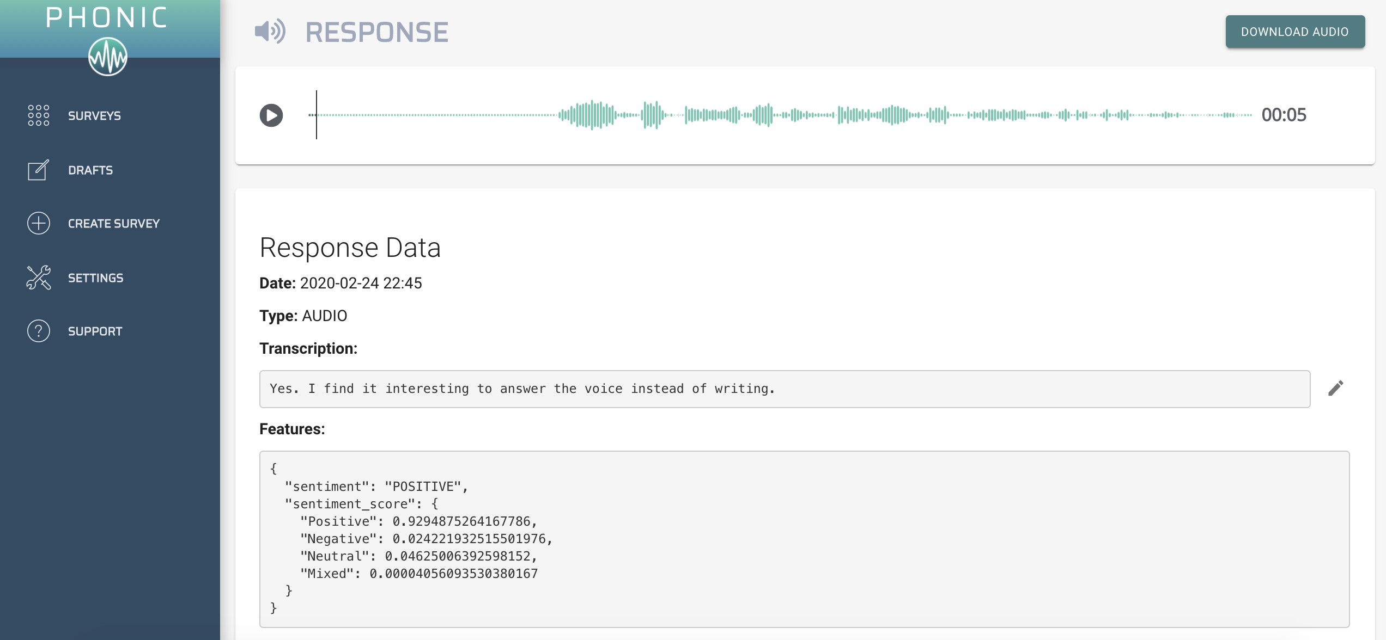Select the Support menu entry
This screenshot has height=640, width=1386.
click(x=95, y=330)
